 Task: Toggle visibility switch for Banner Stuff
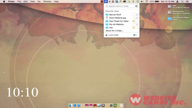pyautogui.click(x=135, y=15)
